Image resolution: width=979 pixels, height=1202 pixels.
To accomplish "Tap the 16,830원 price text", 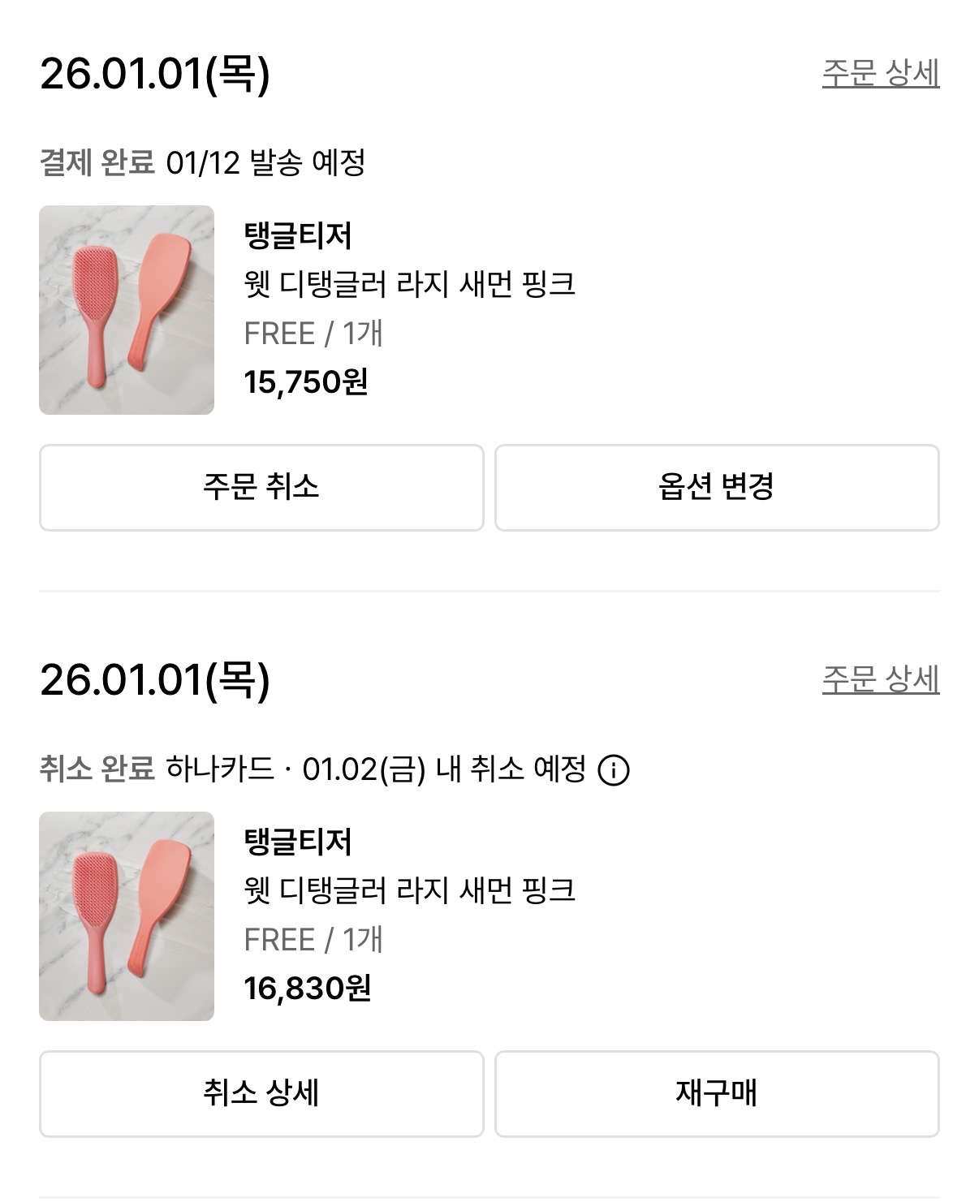I will [x=307, y=988].
